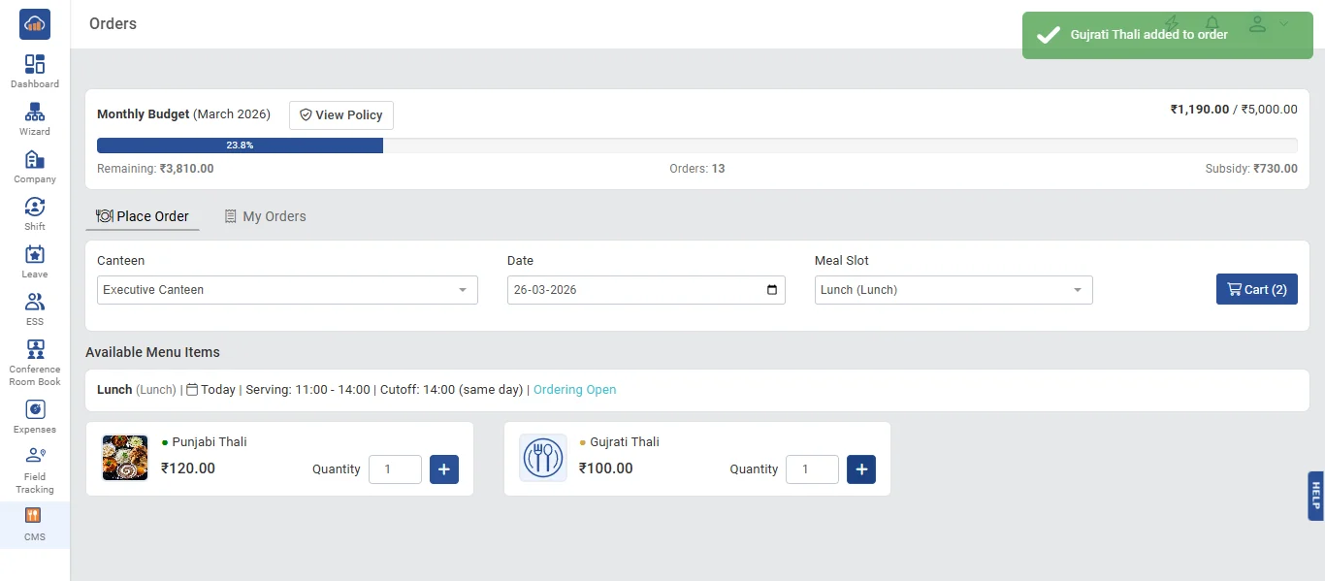Open ESS sidebar icon
1325x581 pixels.
tap(35, 302)
